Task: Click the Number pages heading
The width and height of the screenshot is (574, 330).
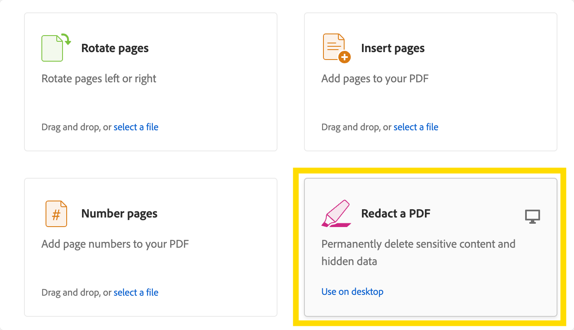Action: point(119,214)
